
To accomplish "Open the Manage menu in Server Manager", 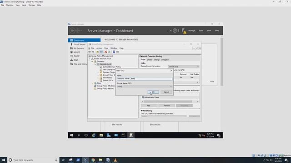I will click(x=192, y=31).
